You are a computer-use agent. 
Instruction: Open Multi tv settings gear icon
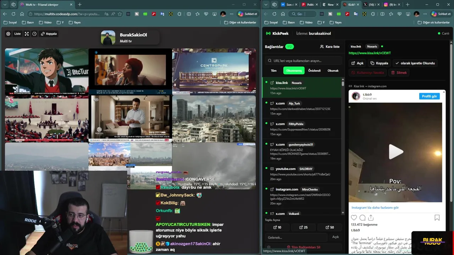click(x=8, y=34)
